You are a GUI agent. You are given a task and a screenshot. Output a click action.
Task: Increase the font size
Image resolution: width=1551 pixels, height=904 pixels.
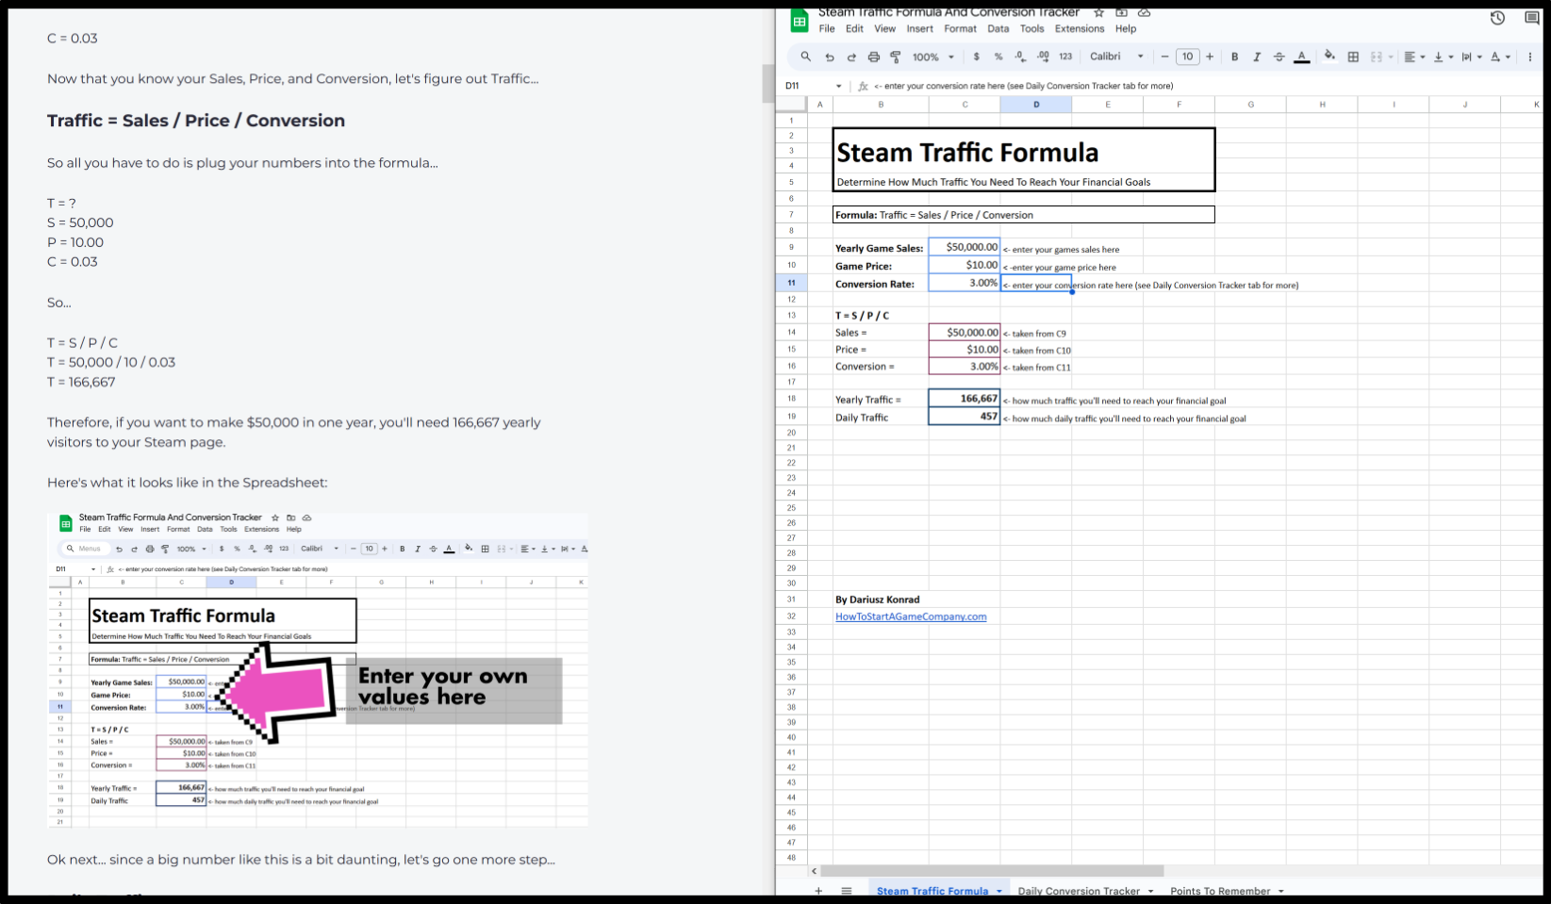1210,57
